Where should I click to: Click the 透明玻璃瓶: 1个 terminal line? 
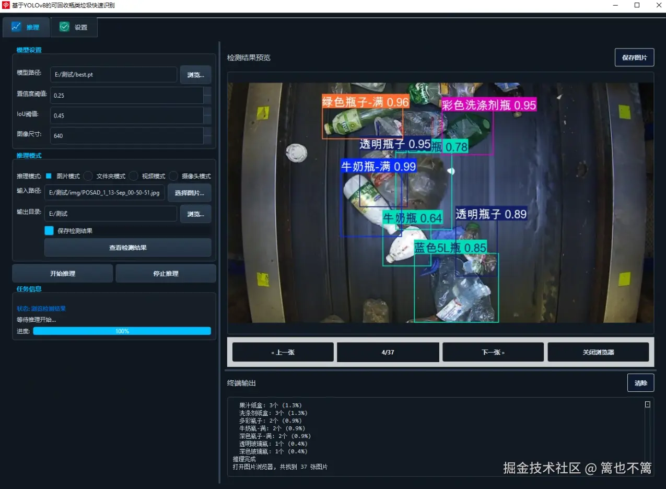click(273, 444)
